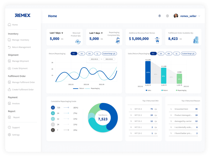Expand Last 7 days dropdown for Repackaging Completed Qty

click(x=96, y=33)
